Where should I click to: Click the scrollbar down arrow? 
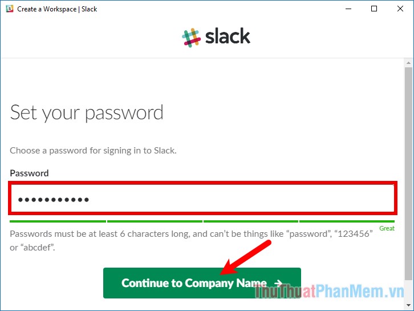[408, 305]
